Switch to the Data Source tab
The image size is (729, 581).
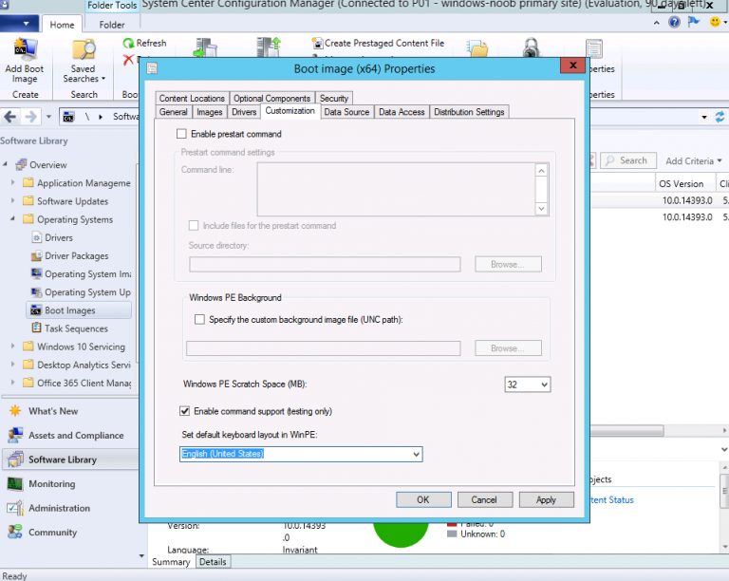(x=346, y=112)
